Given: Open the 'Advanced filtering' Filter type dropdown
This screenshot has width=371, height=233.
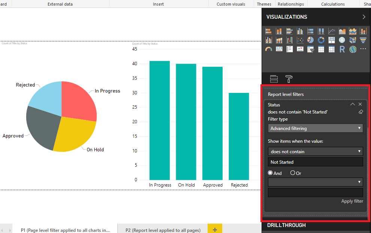Looking at the screenshot, I should pyautogui.click(x=315, y=128).
